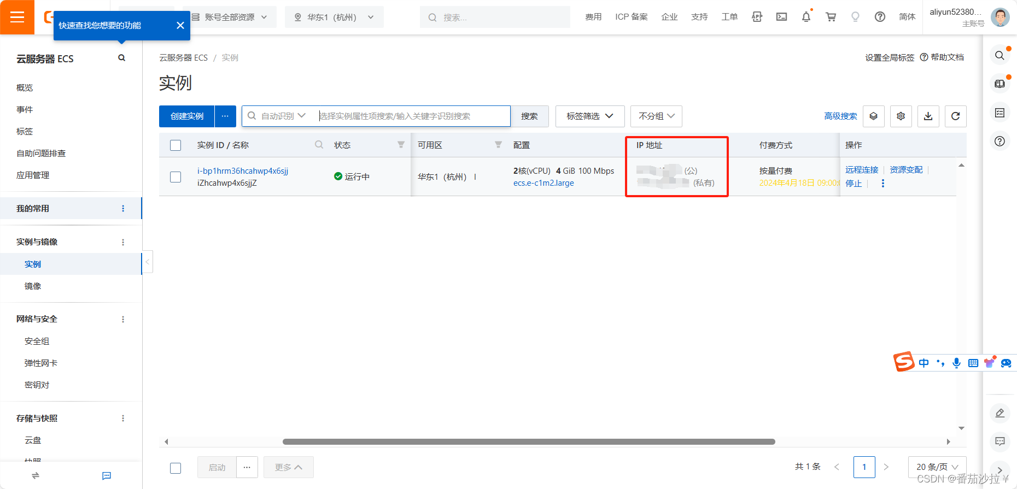Export instance list with download icon
This screenshot has width=1017, height=489.
[x=928, y=116]
